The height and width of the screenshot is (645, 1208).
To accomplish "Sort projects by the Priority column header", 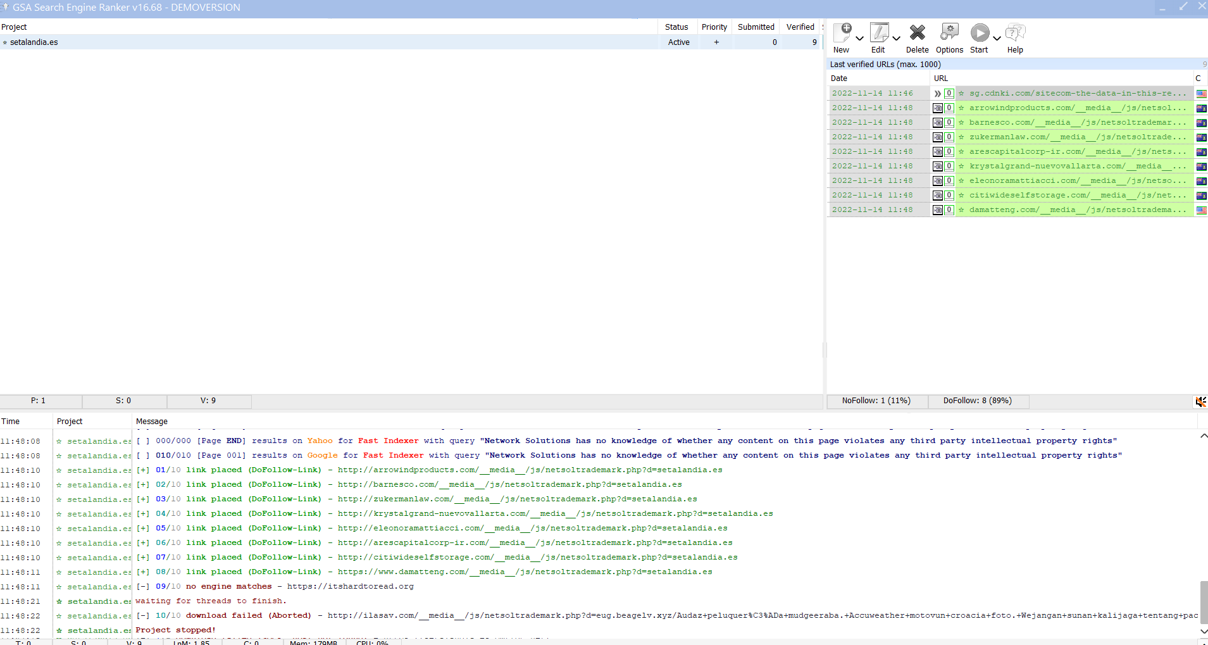I will tap(714, 27).
